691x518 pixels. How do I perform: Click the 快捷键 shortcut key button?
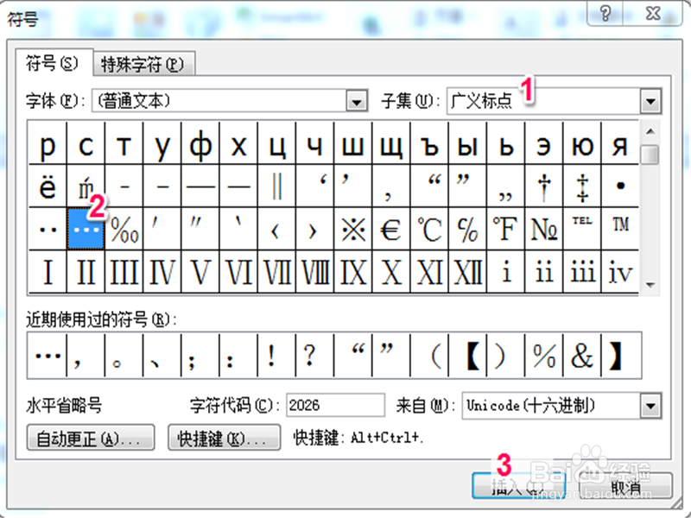click(x=224, y=438)
